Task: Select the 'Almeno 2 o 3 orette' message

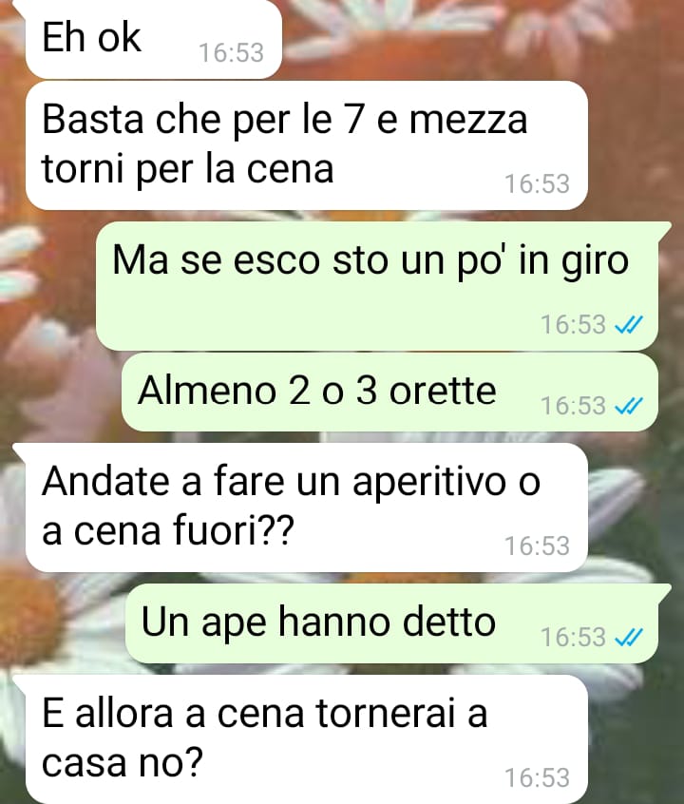Action: [x=389, y=392]
